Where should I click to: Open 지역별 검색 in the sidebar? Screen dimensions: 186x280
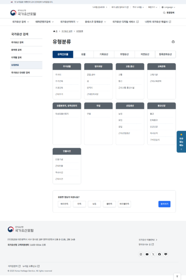point(26,57)
